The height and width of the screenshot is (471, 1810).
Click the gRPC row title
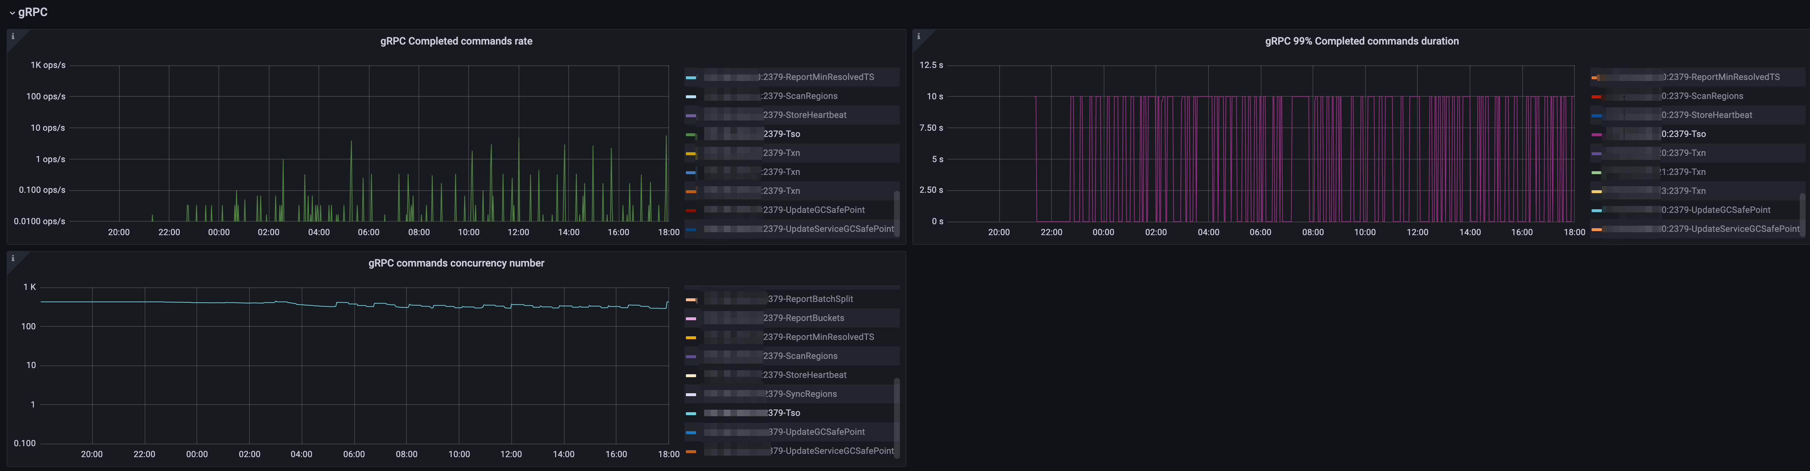(x=33, y=13)
